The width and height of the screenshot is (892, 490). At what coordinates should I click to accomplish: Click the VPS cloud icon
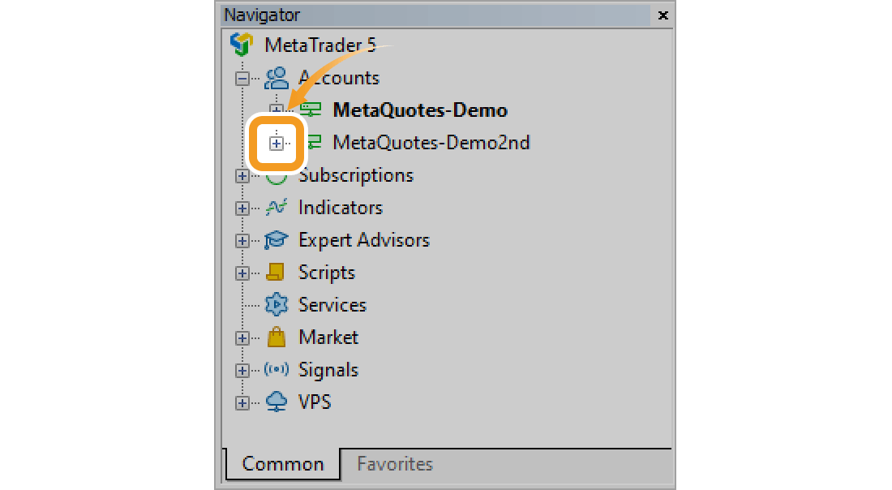tap(277, 402)
